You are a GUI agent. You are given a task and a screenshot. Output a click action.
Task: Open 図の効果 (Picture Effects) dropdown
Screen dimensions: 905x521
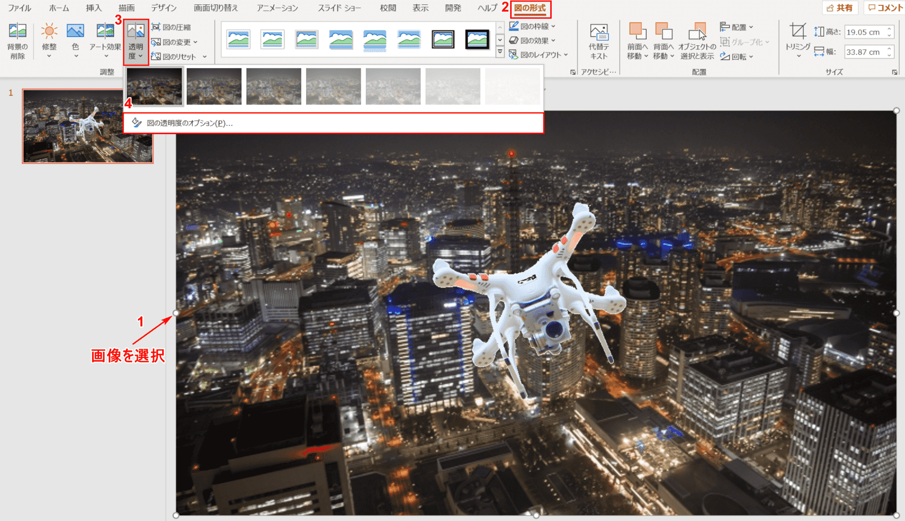pos(532,41)
